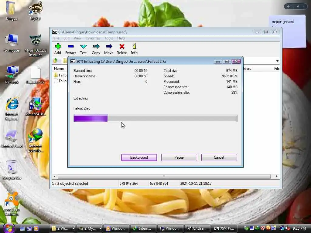Select the Network desktop icon
Image resolution: width=311 pixels, height=233 pixels.
coord(12,75)
